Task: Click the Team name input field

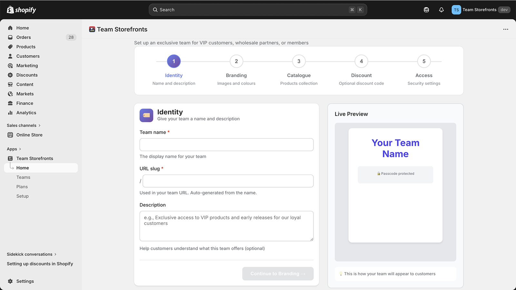Action: [226, 144]
